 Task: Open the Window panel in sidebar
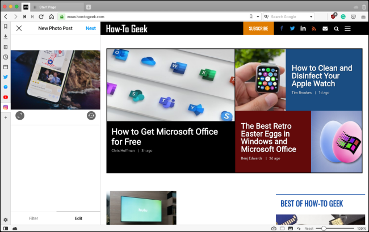pyautogui.click(x=6, y=67)
